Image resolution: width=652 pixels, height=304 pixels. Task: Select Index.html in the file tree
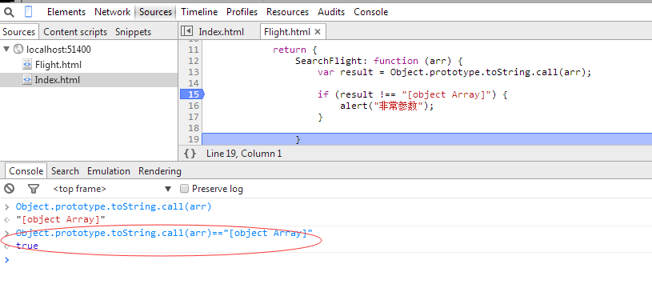tap(58, 80)
